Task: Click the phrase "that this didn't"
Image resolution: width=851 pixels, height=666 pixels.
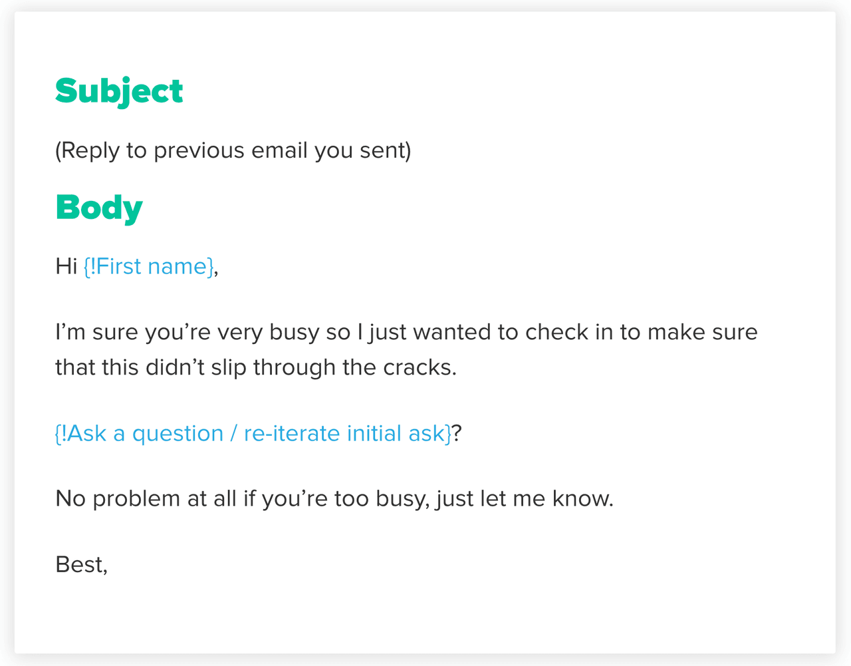Action: click(x=130, y=367)
